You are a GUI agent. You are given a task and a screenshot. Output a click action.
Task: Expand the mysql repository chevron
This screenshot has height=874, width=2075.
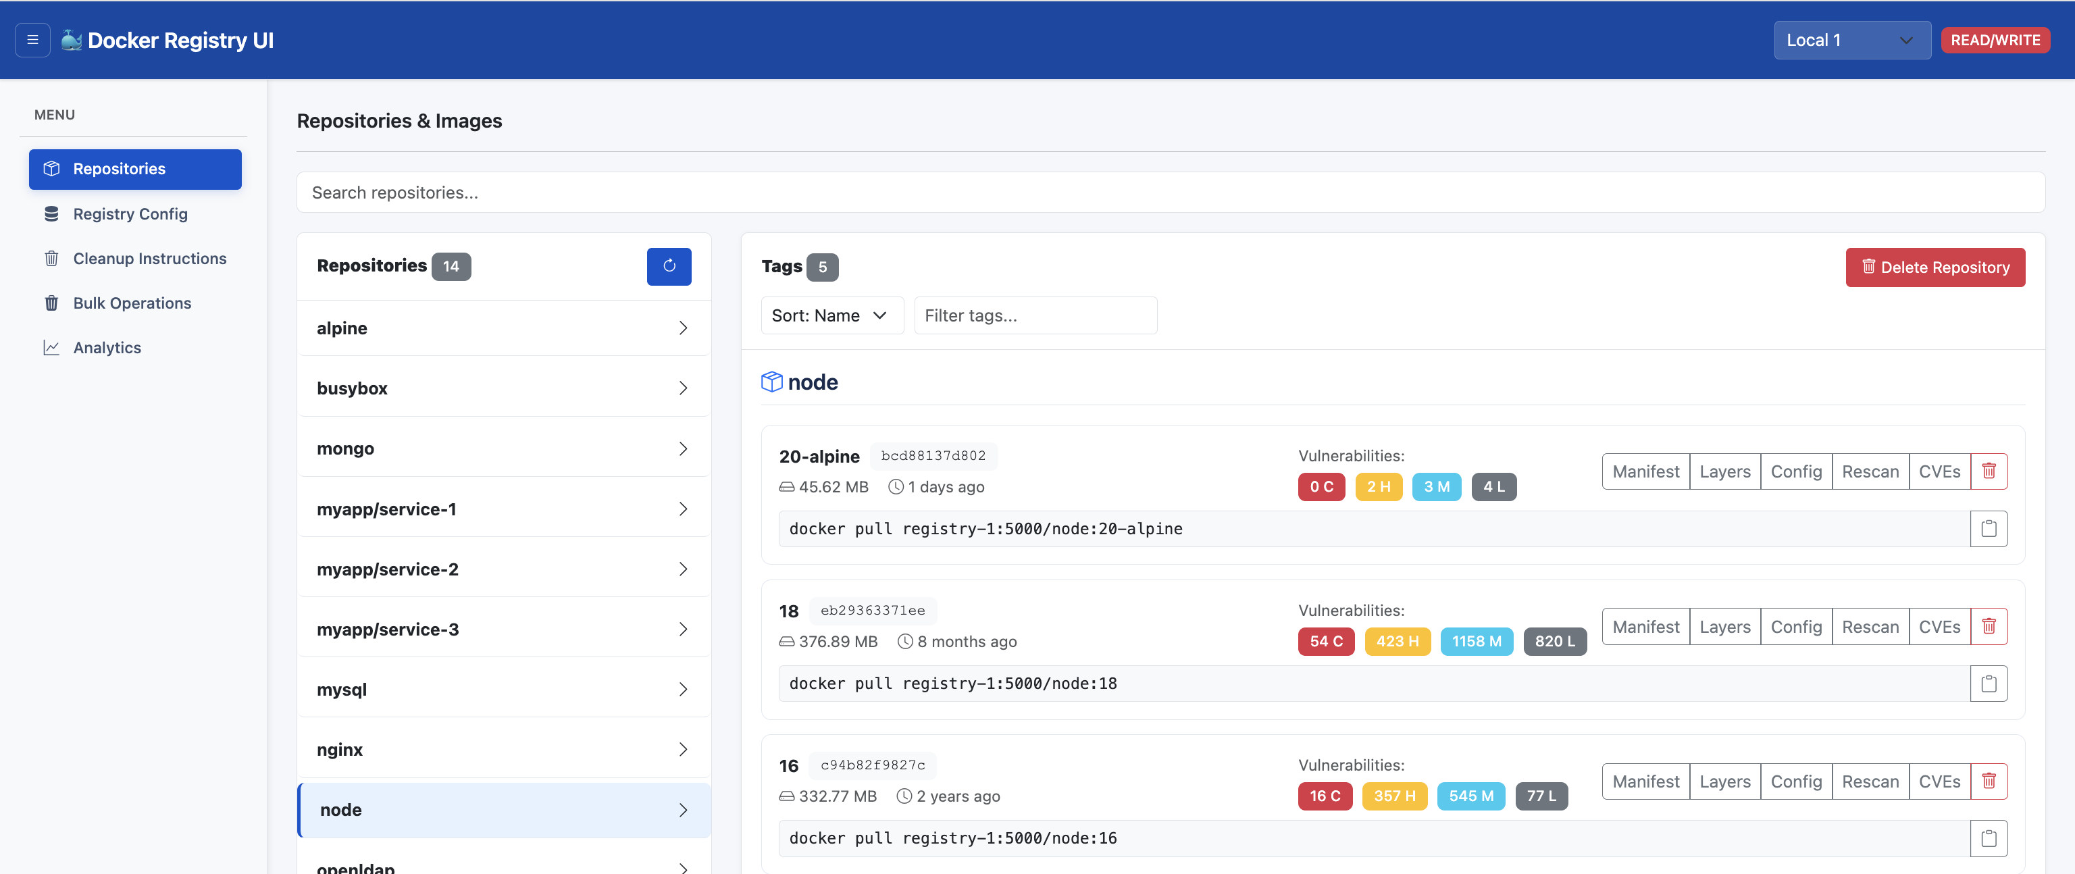pos(683,689)
